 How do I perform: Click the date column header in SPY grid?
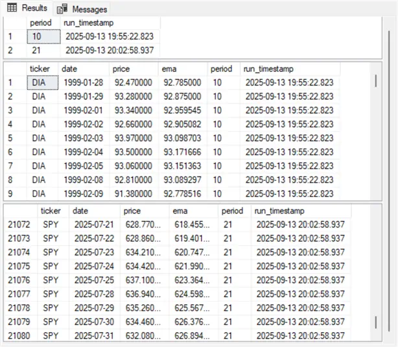pyautogui.click(x=95, y=211)
